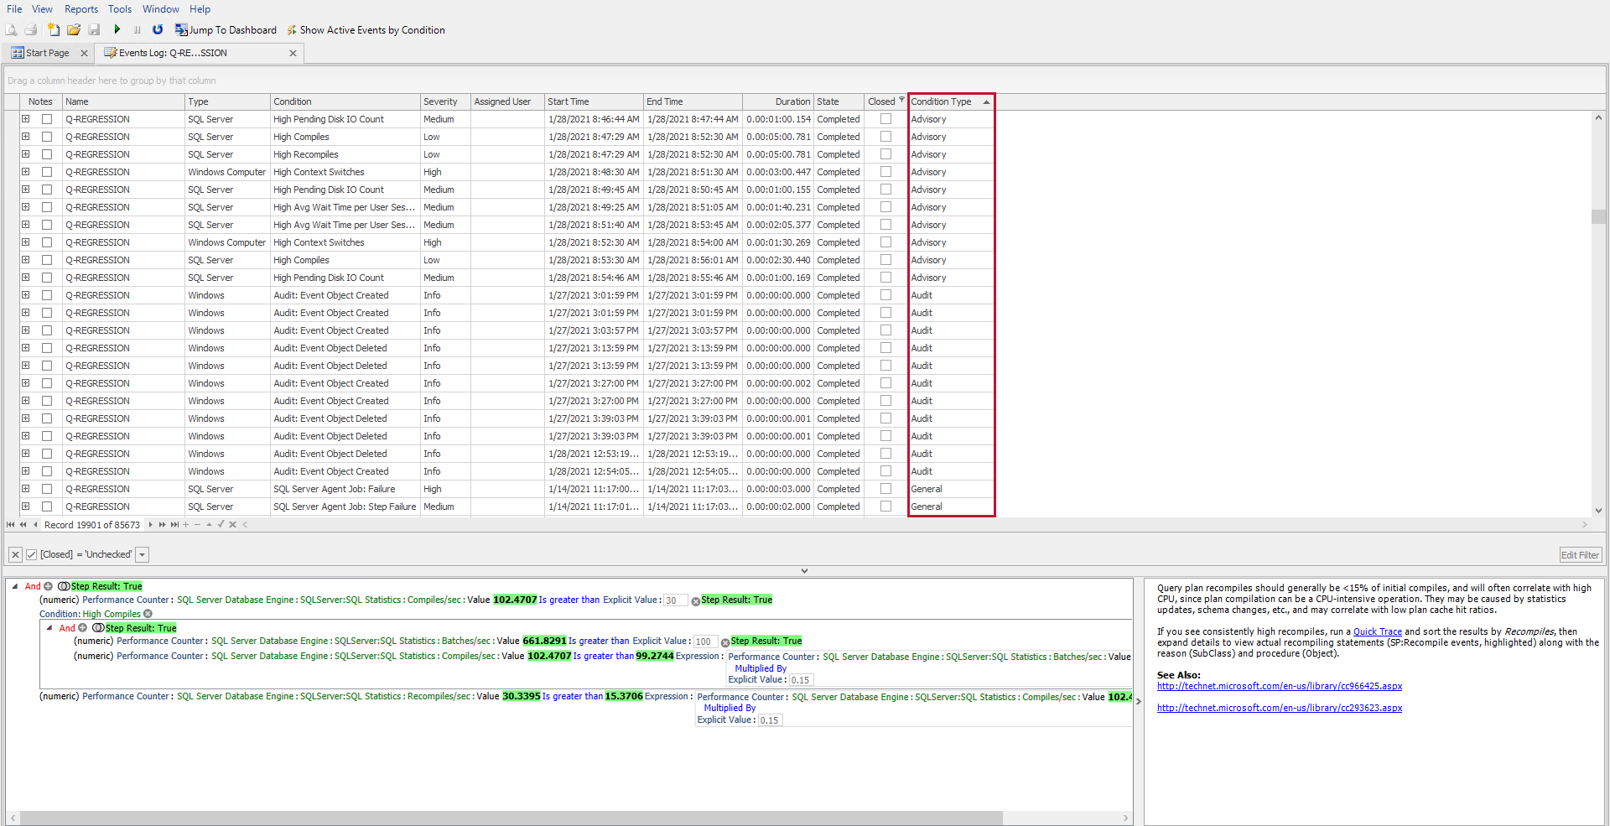This screenshot has height=826, width=1610.
Task: Pause event monitoring via pause icon
Action: (x=137, y=29)
